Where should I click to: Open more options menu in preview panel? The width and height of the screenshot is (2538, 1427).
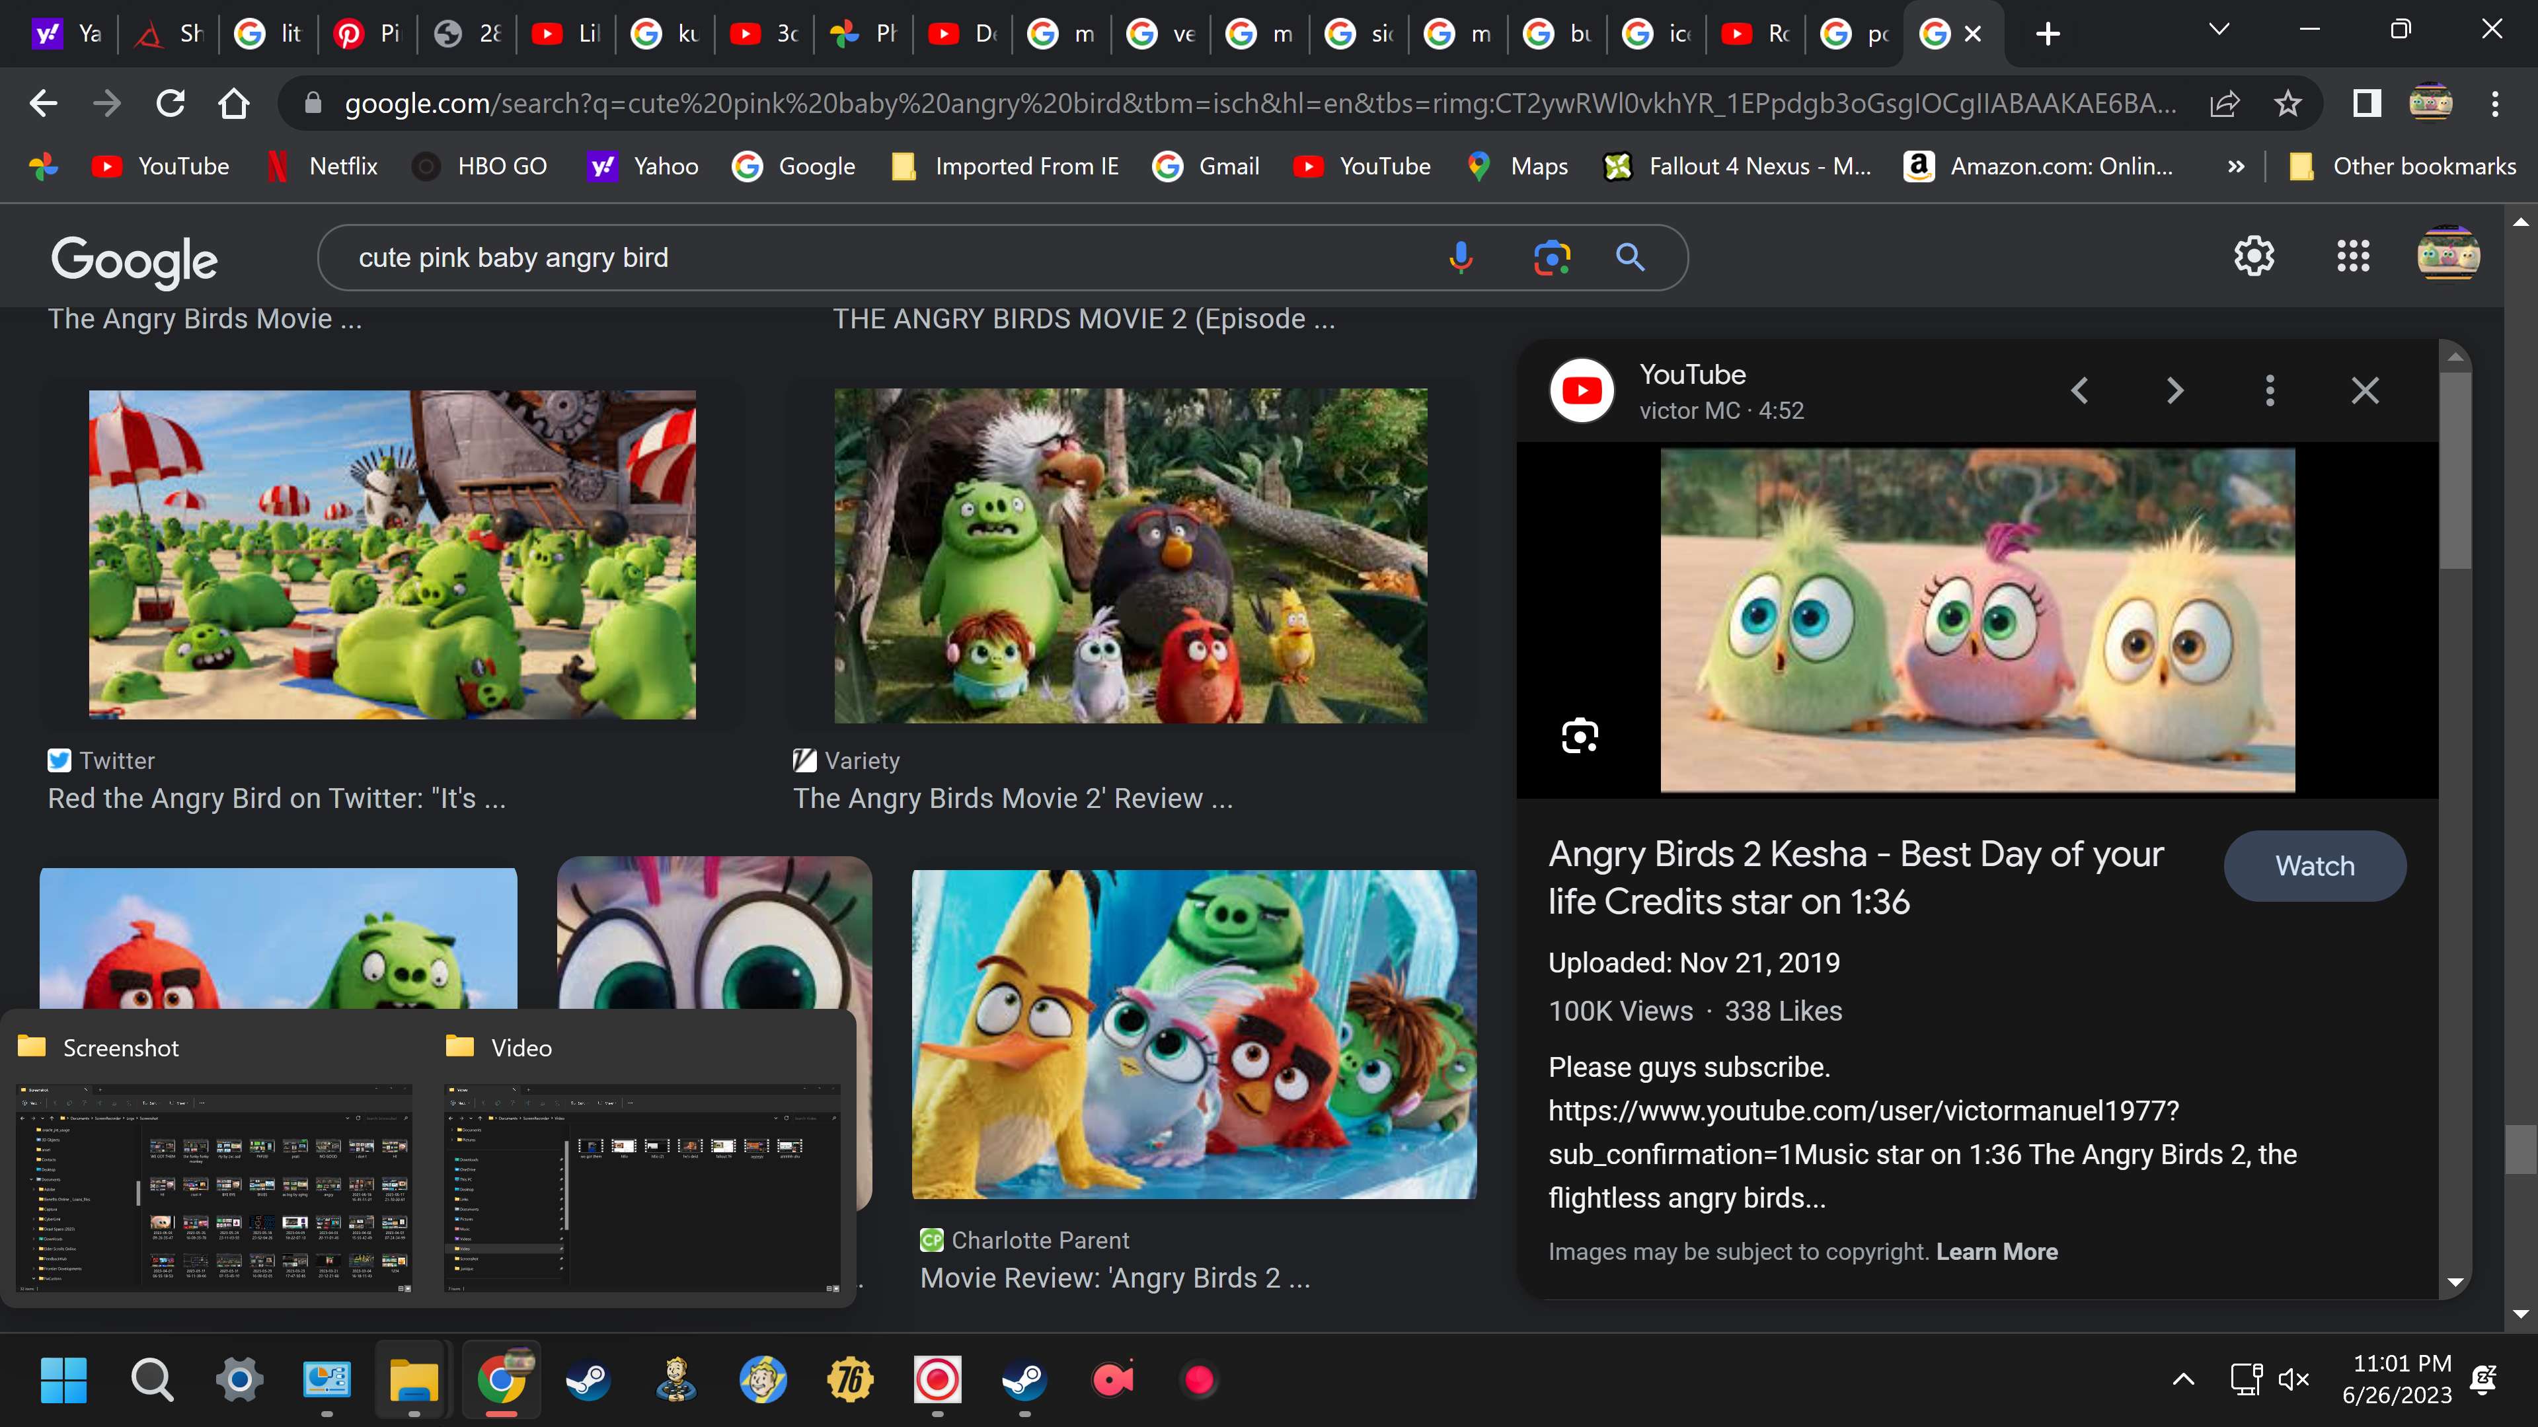click(x=2270, y=390)
